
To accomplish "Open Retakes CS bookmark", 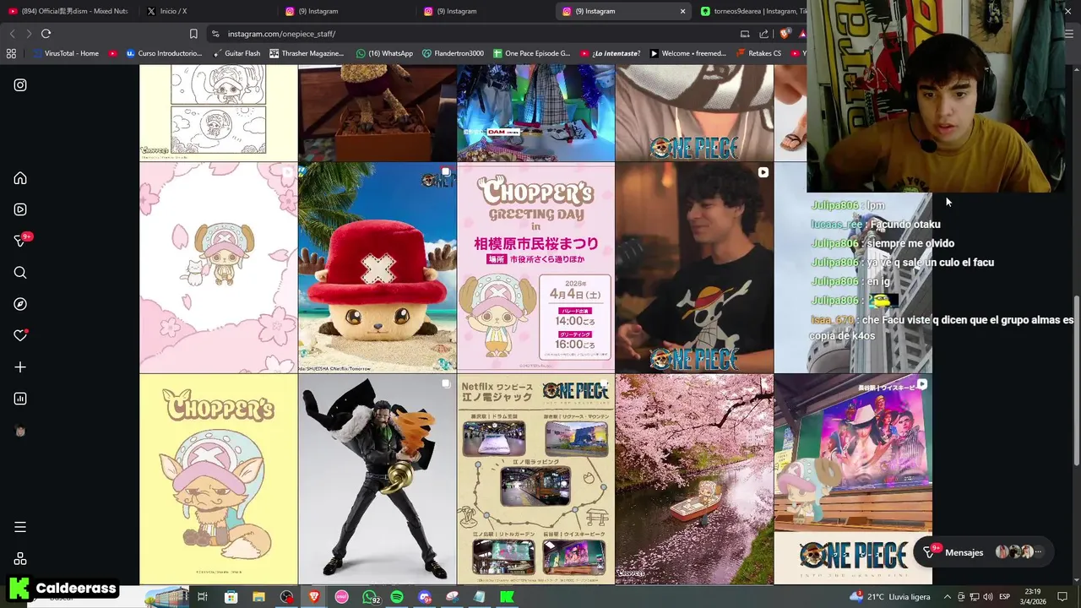I will [x=758, y=53].
